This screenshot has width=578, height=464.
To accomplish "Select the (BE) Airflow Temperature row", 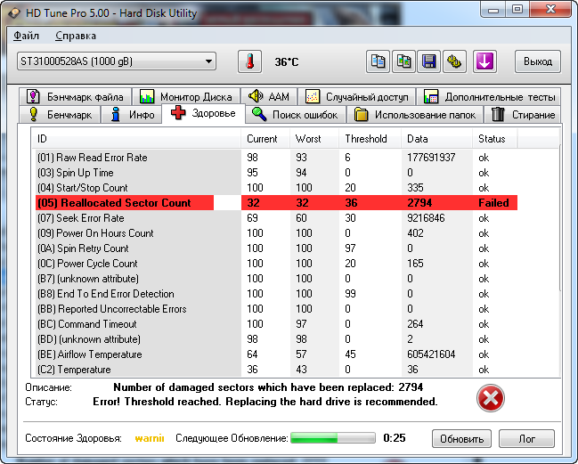I will [276, 354].
